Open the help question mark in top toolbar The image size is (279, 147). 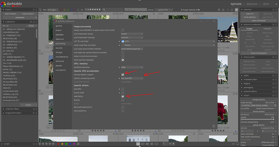(x=228, y=10)
